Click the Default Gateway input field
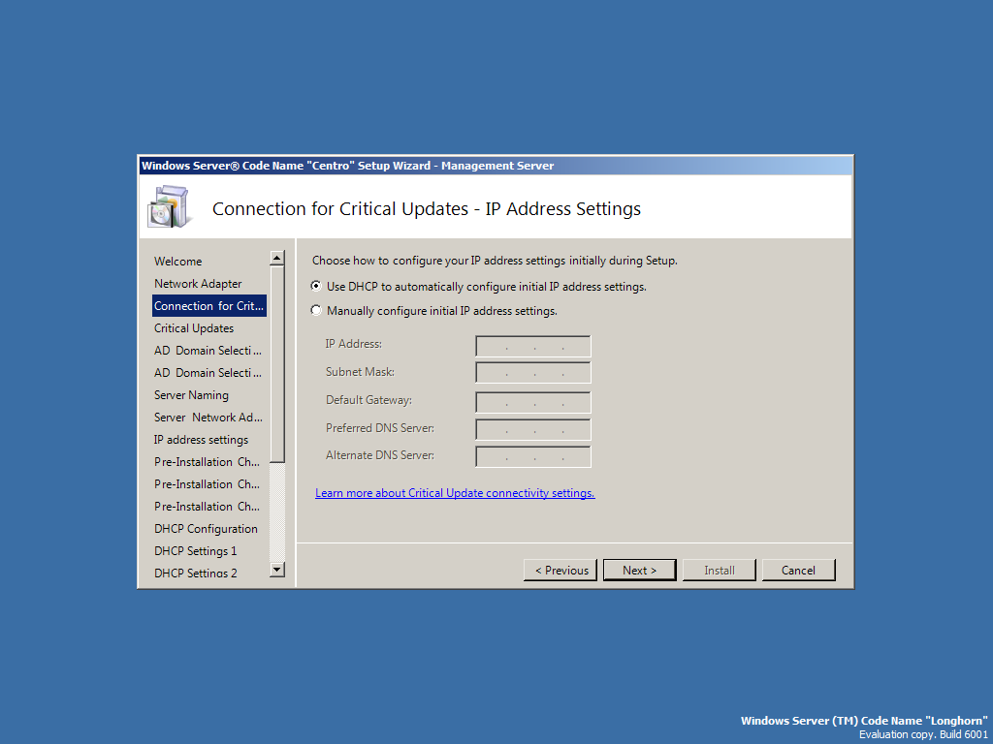Screen dimensions: 993x744 point(532,402)
